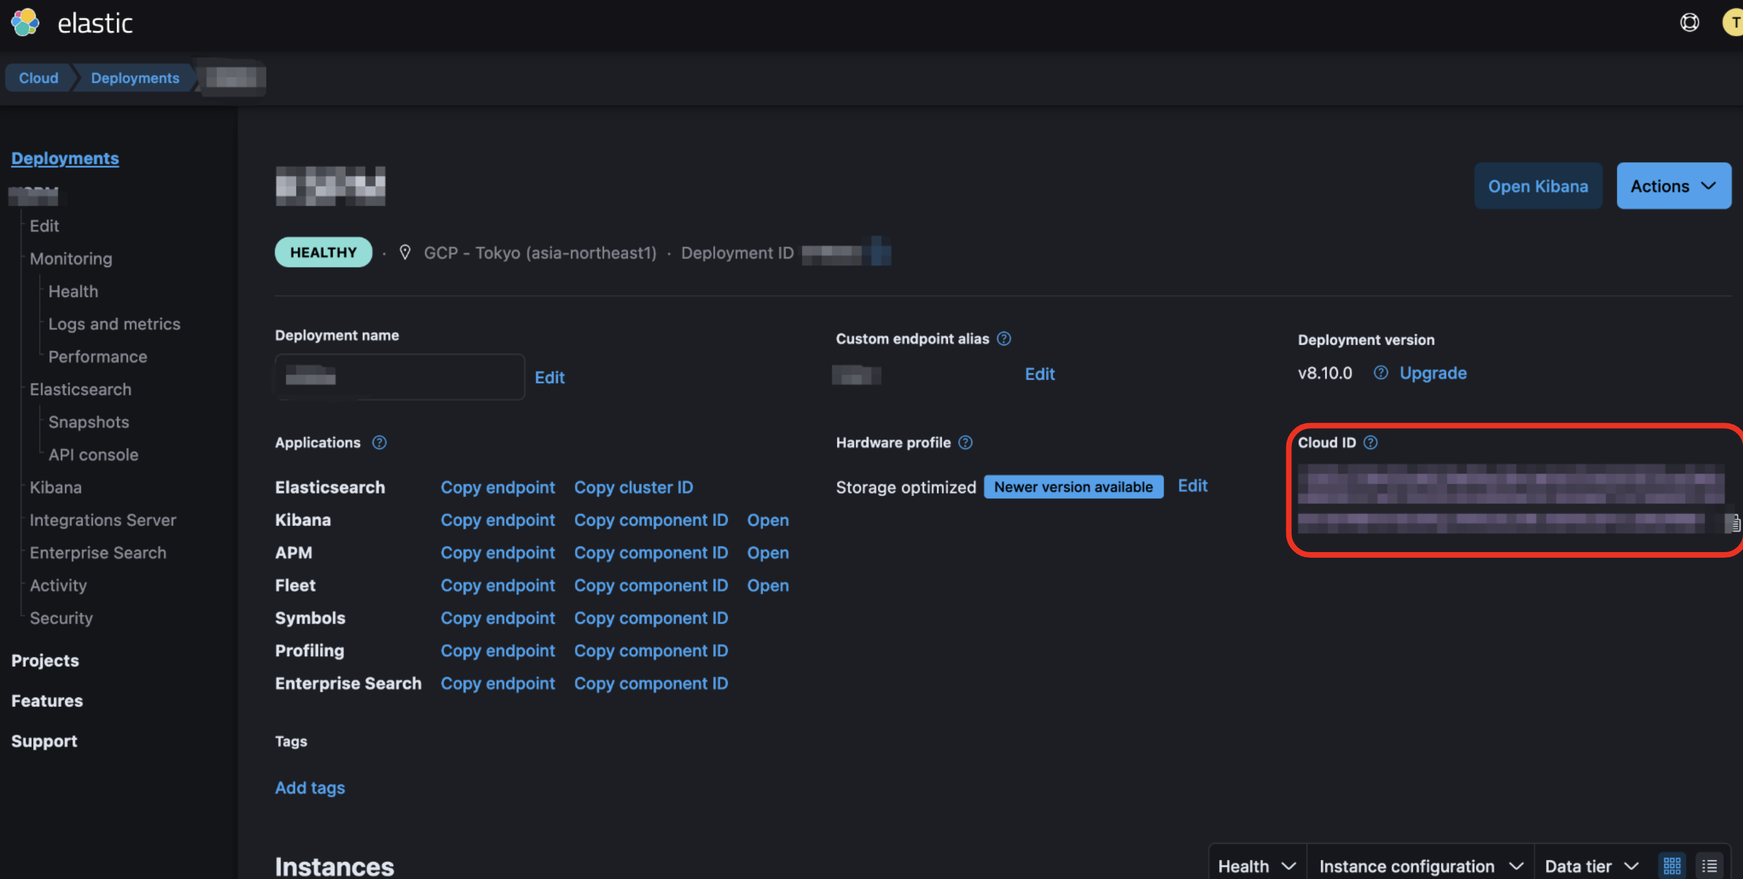This screenshot has width=1743, height=879.
Task: Click Applications help question icon
Action: 379,442
